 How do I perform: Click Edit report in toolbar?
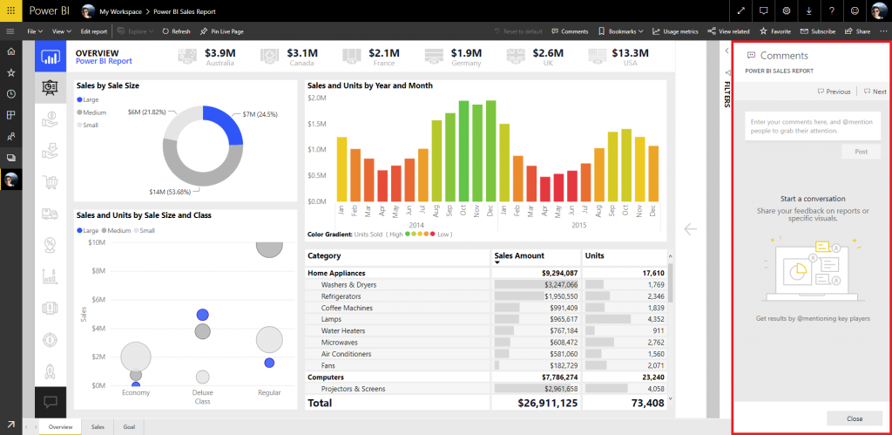(x=93, y=31)
